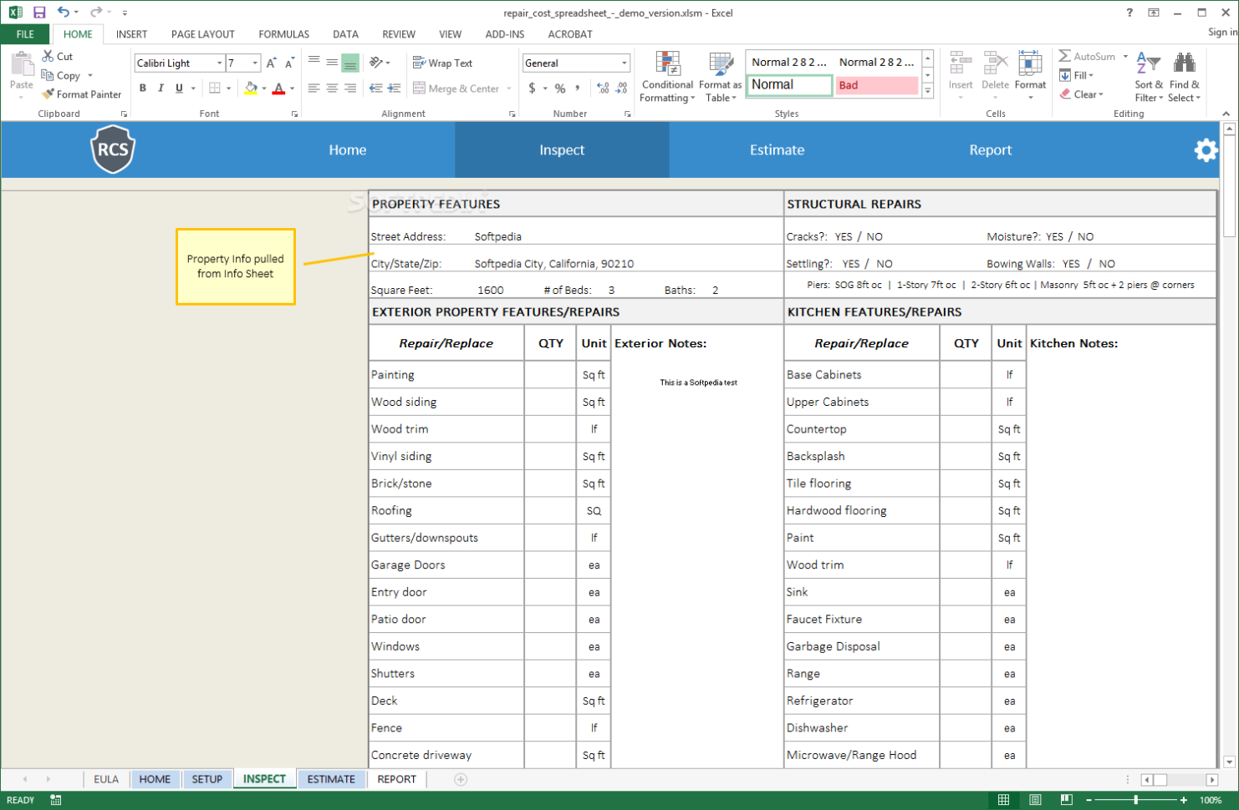Apply the Percent Style to the cell
This screenshot has height=810, width=1239.
562,86
